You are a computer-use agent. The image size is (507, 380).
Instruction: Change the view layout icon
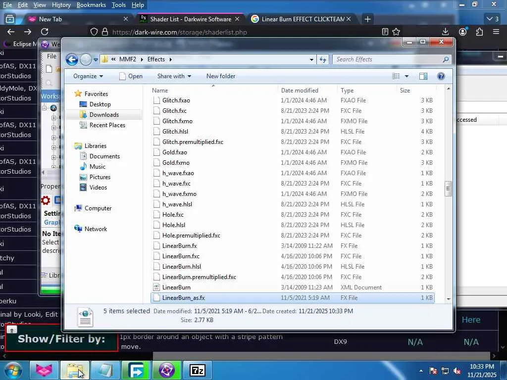point(396,76)
